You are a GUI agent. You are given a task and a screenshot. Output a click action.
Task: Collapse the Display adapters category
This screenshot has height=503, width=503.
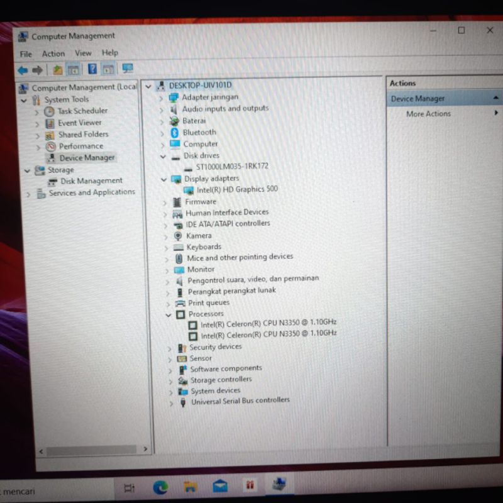(x=164, y=179)
